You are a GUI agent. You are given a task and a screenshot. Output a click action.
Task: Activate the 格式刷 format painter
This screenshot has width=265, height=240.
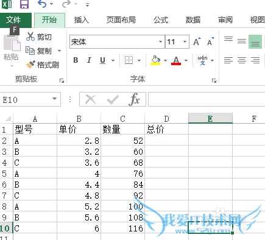pos(43,65)
